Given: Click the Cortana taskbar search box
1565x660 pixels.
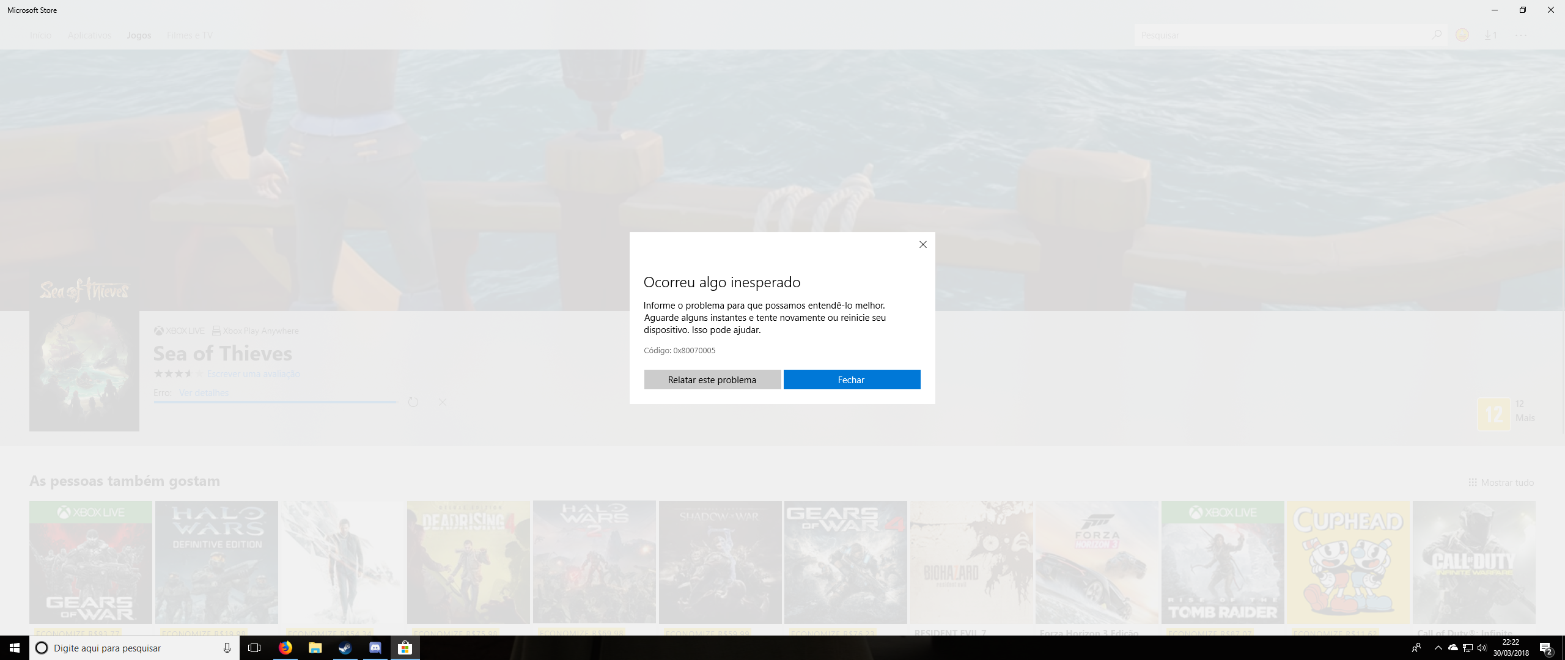Looking at the screenshot, I should click(x=134, y=648).
